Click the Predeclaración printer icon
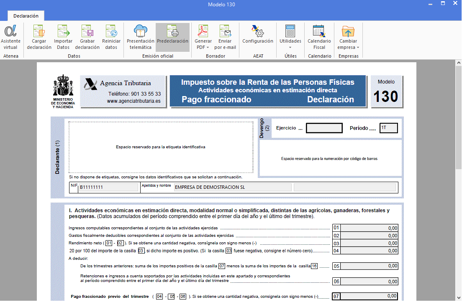Screen dimensions: 462x302 pyautogui.click(x=173, y=30)
